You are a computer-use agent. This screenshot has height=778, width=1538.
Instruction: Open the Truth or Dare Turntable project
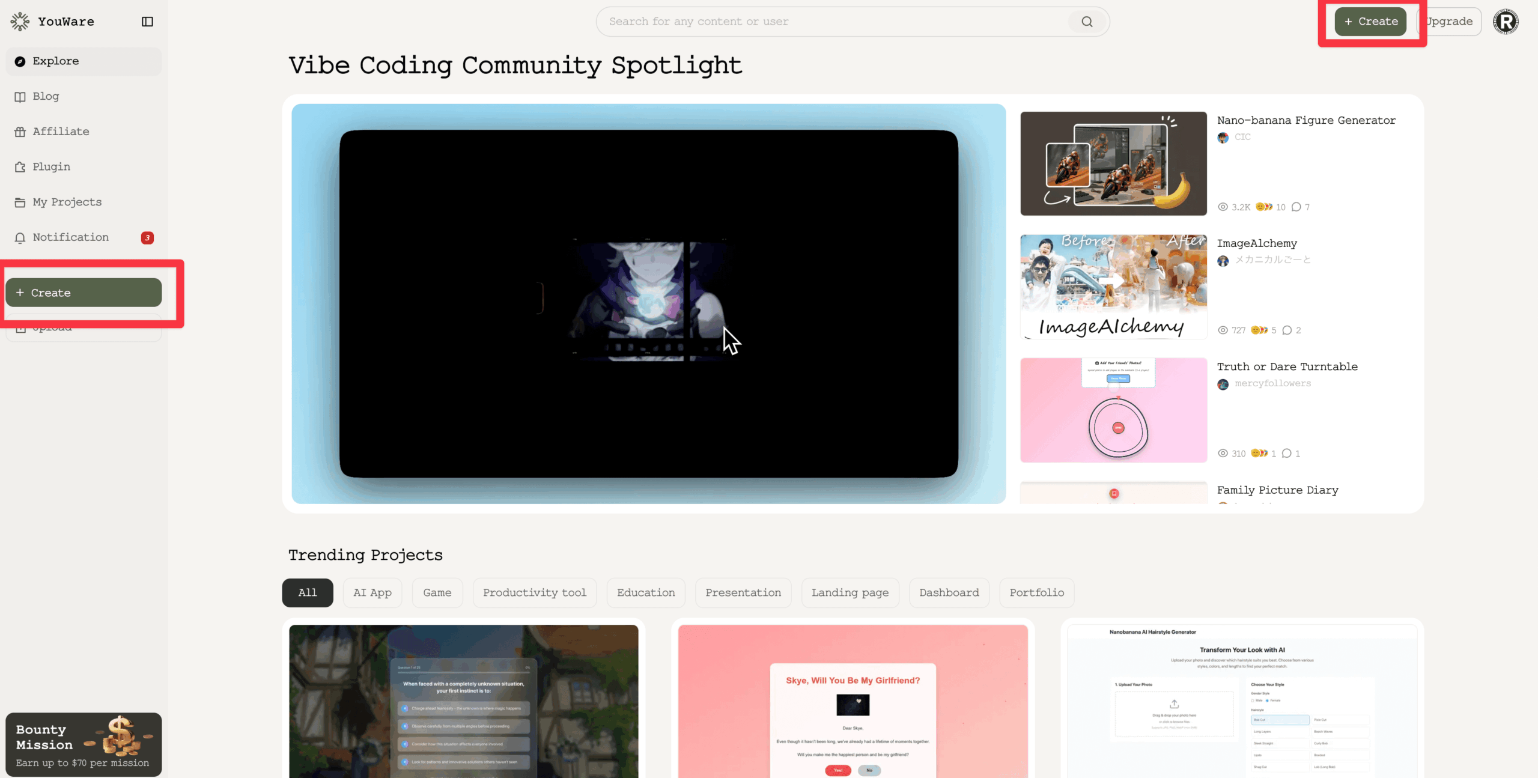[x=1287, y=366]
